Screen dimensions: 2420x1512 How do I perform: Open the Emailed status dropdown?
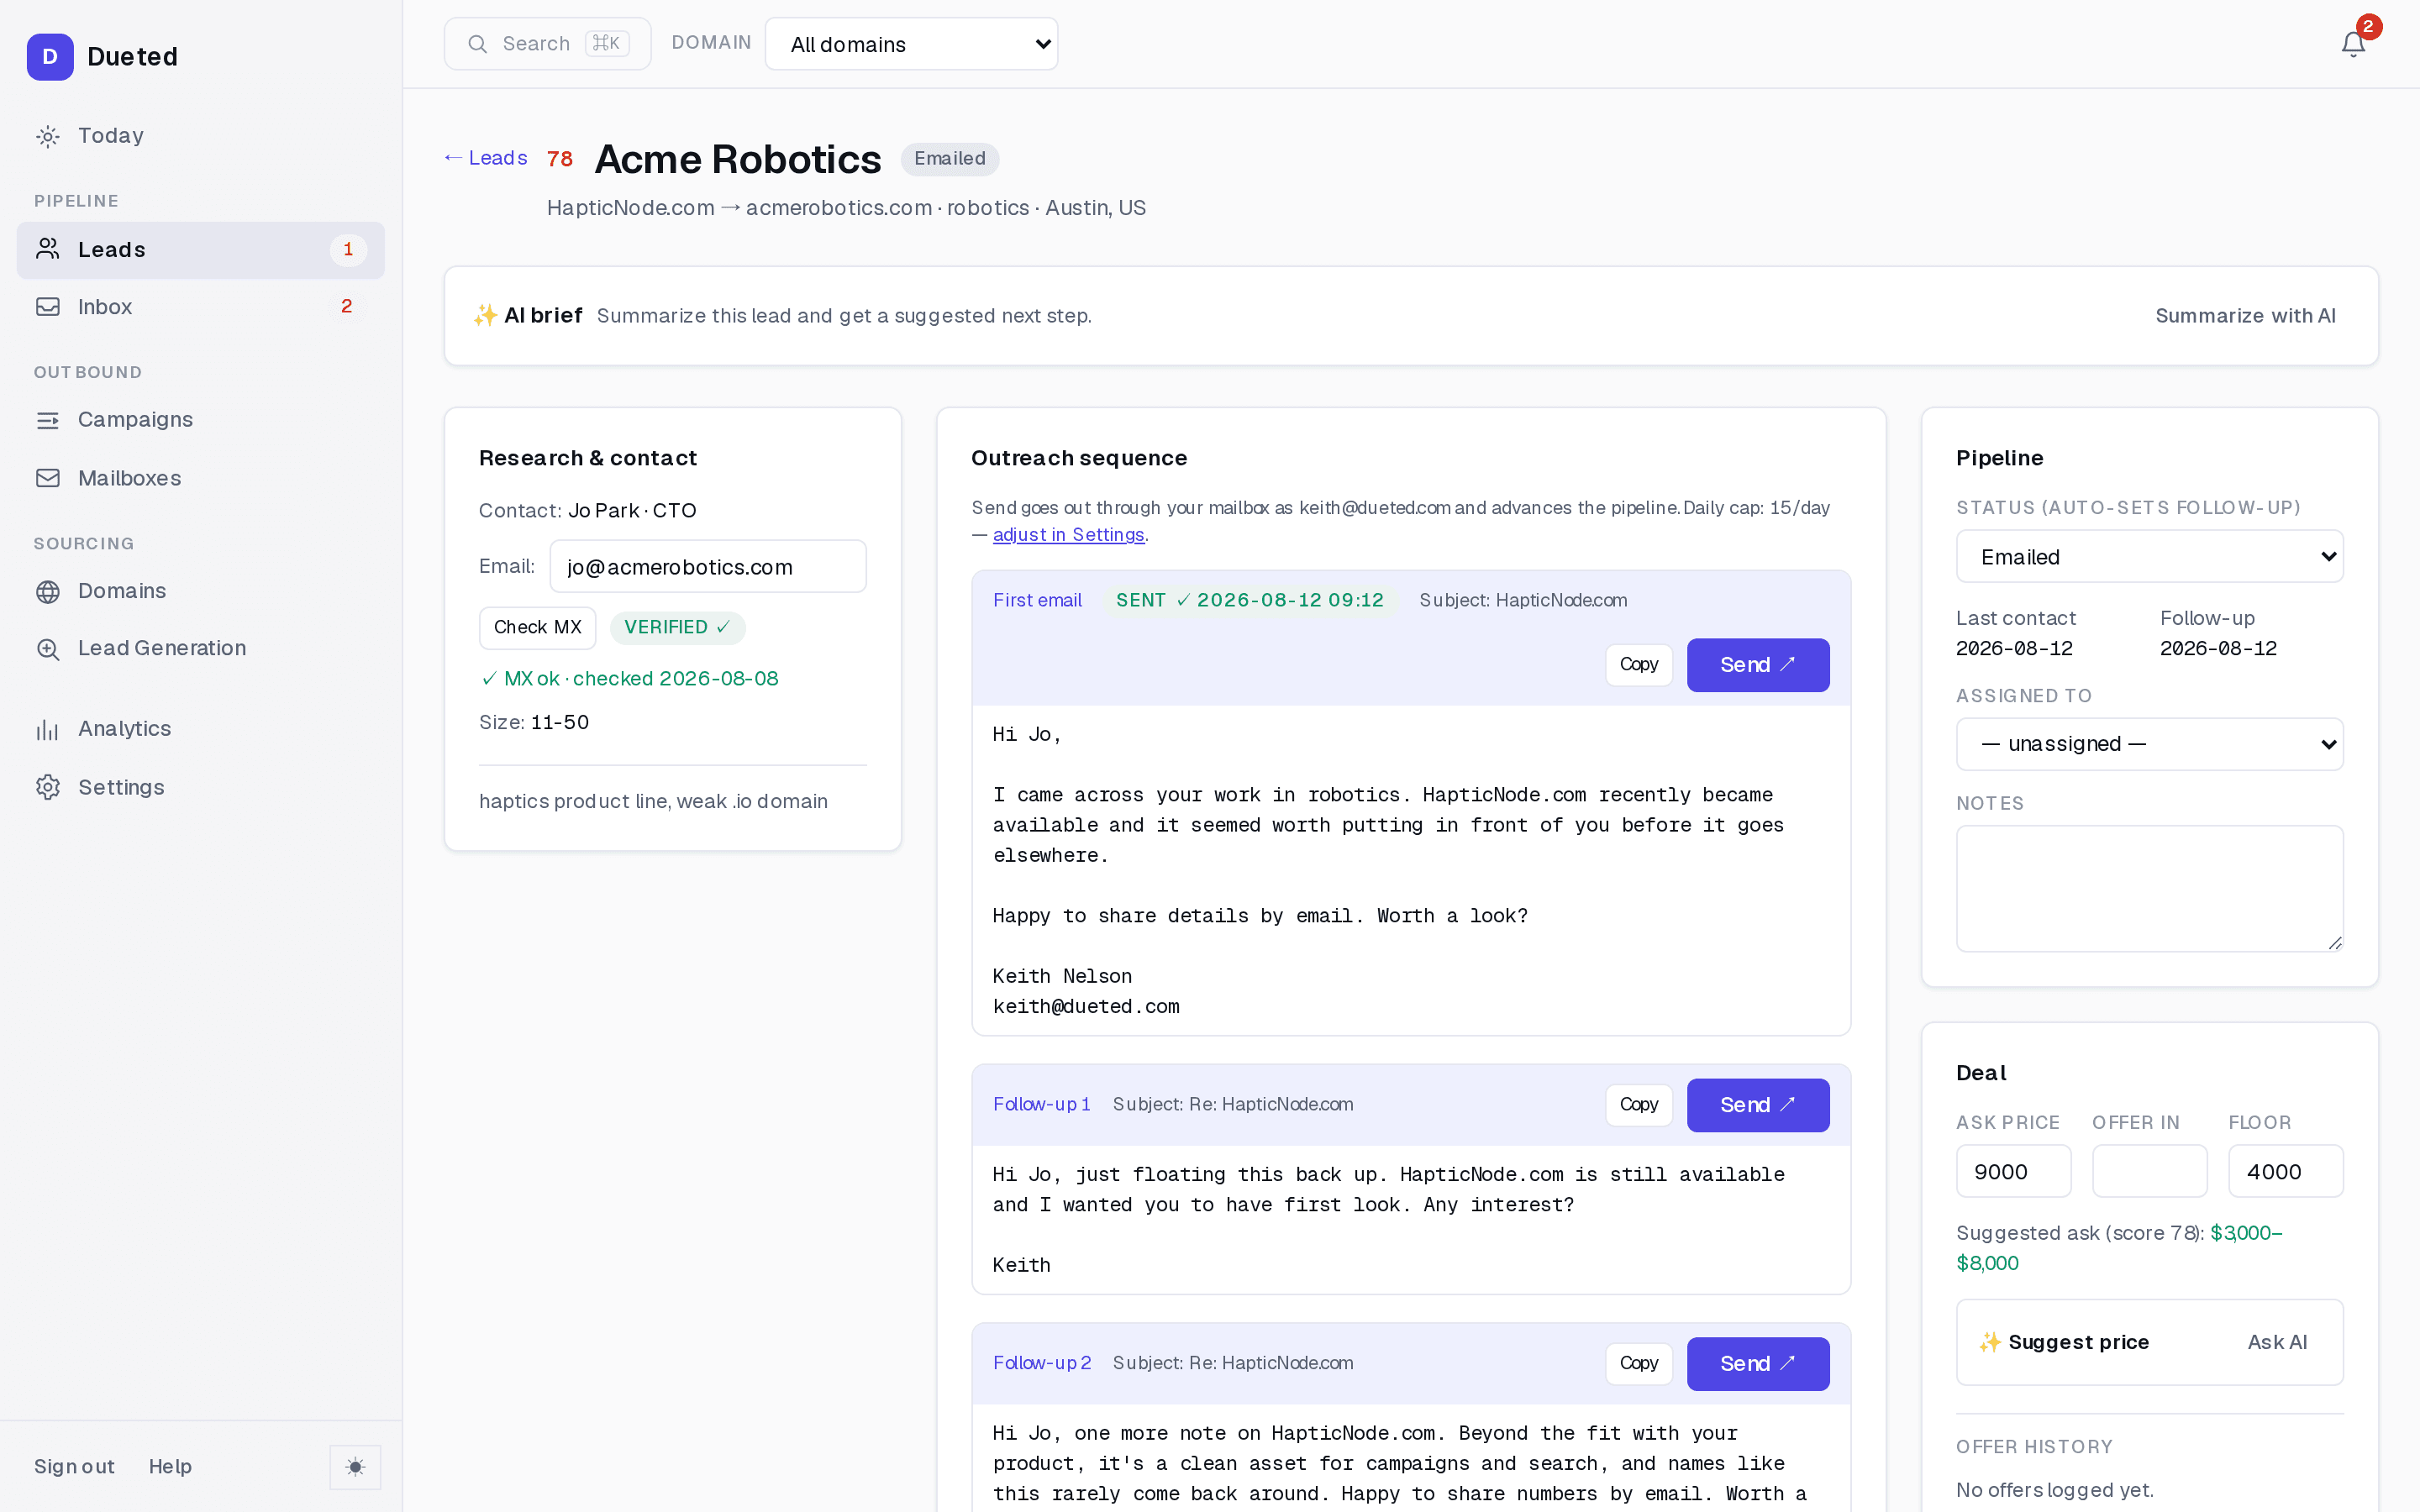click(x=2149, y=557)
